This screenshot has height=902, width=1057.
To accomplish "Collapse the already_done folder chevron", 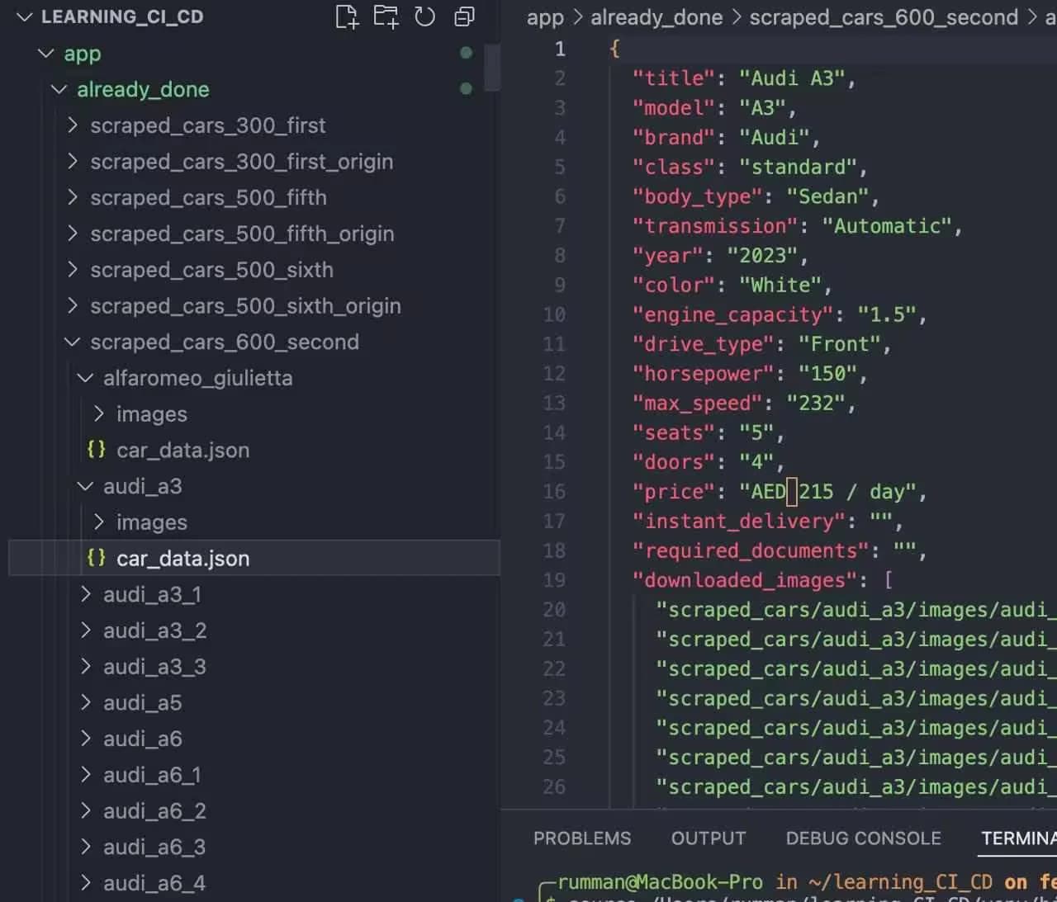I will click(x=59, y=89).
